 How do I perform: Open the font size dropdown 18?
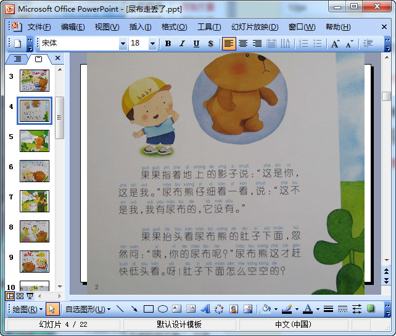tap(152, 44)
